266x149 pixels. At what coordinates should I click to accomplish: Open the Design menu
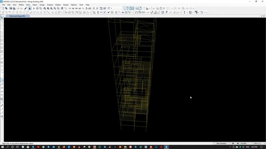(66, 5)
